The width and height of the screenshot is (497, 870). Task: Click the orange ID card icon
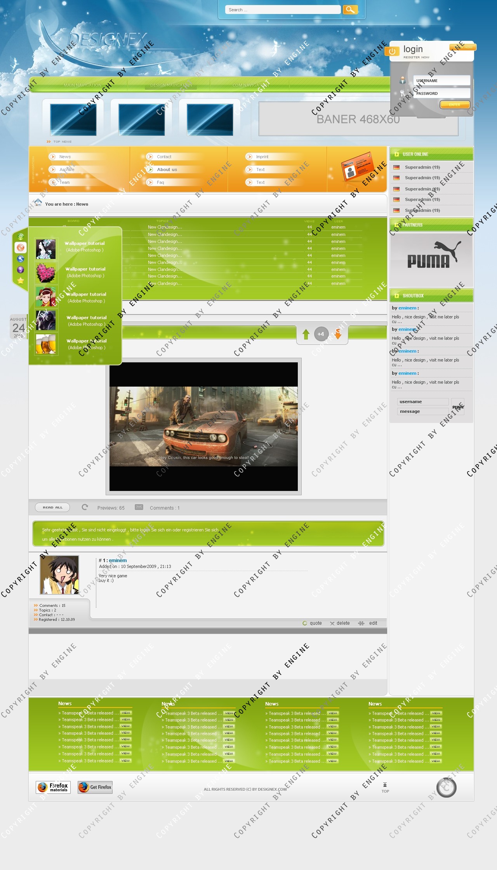point(357,167)
